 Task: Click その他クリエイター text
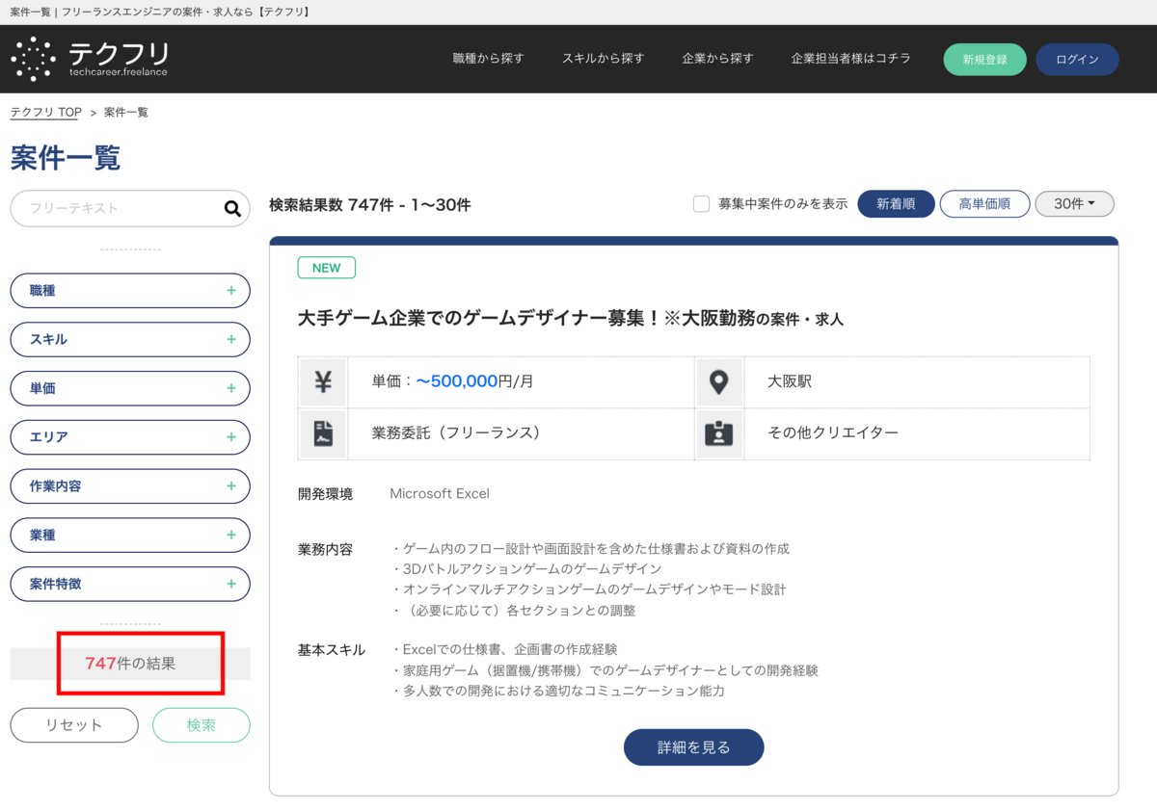point(833,433)
